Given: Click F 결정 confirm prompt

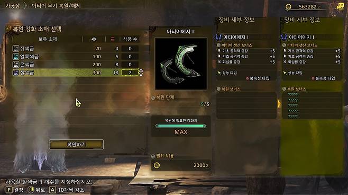Looking at the screenshot, I should coord(15,190).
